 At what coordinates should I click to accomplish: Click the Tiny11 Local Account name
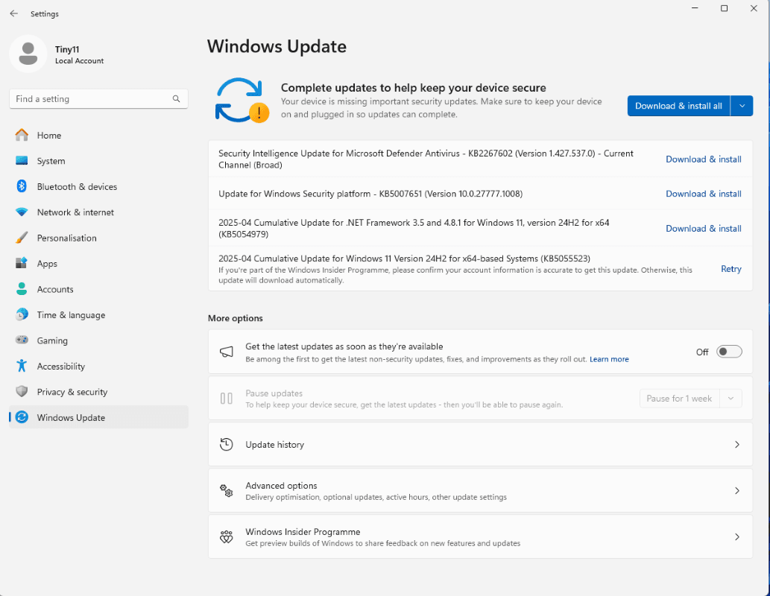coord(79,54)
